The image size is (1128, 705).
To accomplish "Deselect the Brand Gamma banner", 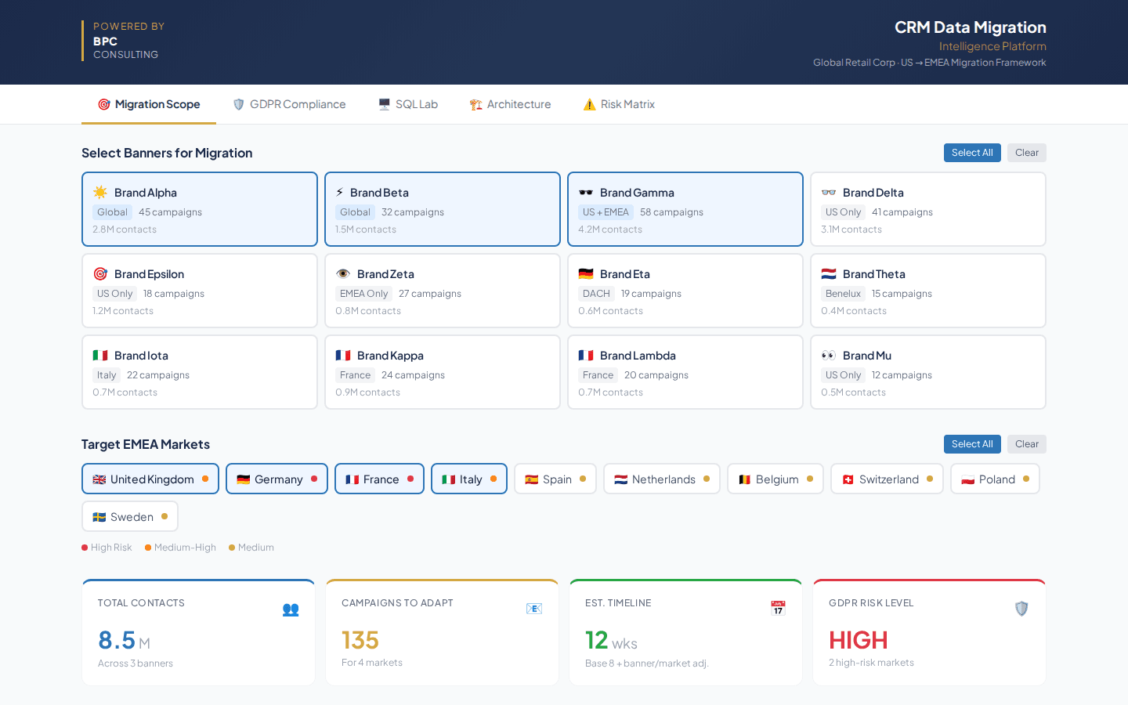I will pos(685,209).
